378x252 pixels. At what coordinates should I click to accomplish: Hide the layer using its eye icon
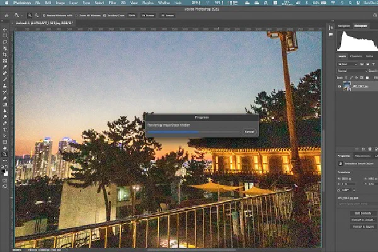[x=339, y=86]
